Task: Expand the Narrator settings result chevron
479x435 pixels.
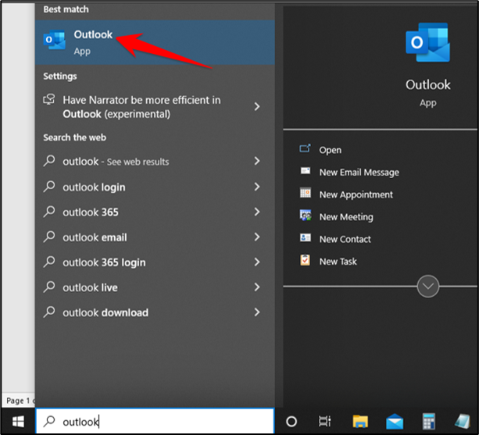Action: pos(257,107)
